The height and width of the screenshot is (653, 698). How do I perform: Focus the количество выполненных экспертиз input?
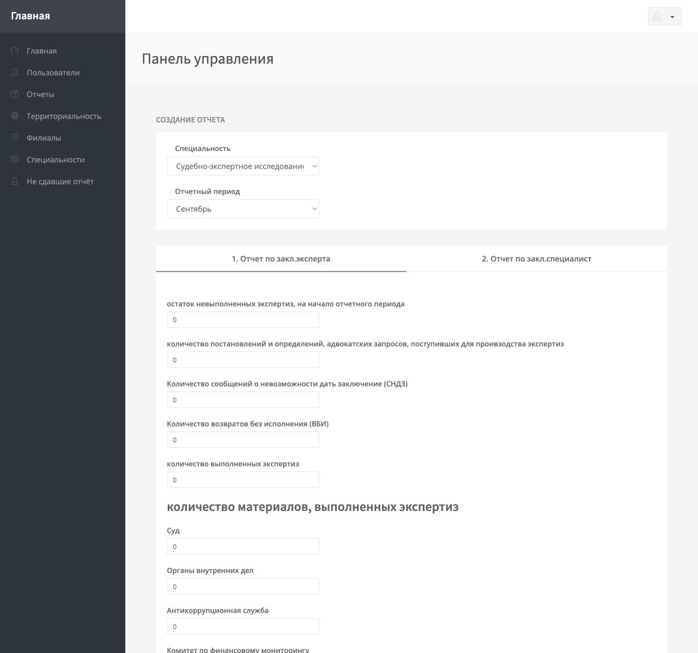[243, 480]
